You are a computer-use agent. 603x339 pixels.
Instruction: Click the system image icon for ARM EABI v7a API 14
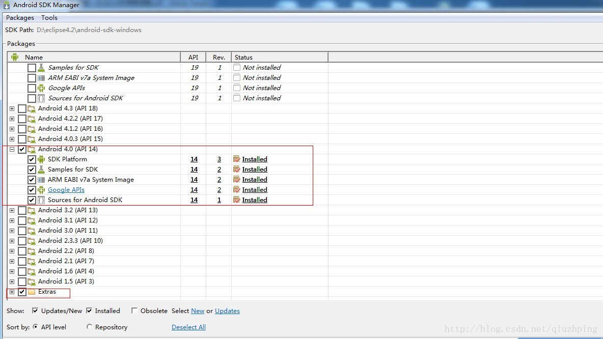41,180
